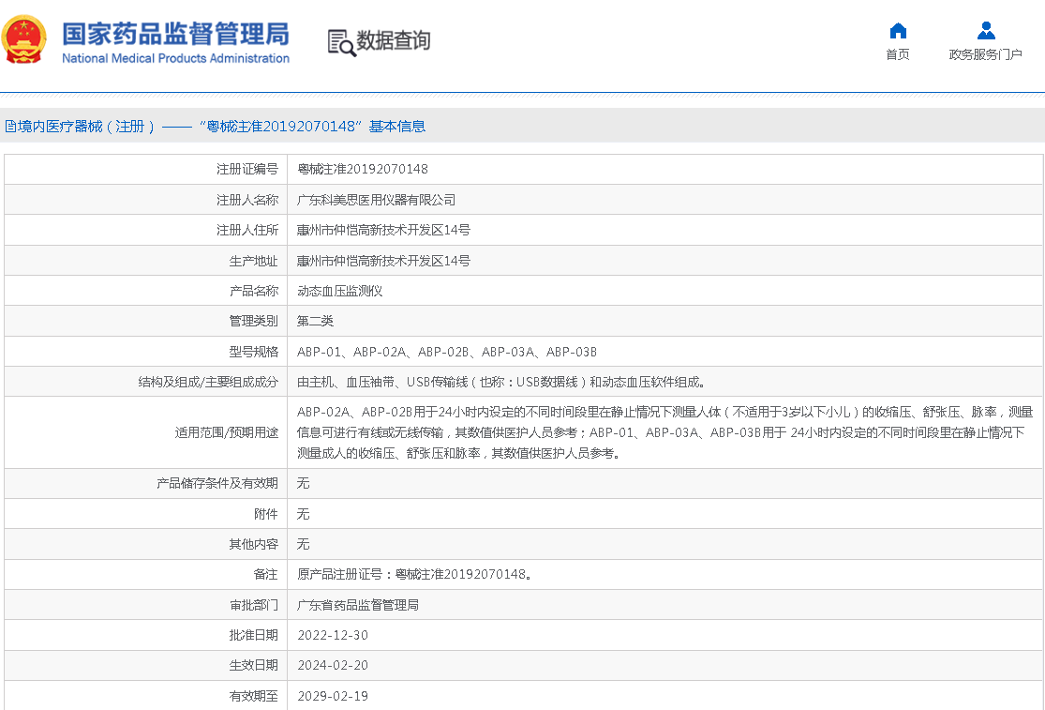Click the small icon before 境内医疗器械 heading
This screenshot has width=1045, height=710.
click(10, 127)
